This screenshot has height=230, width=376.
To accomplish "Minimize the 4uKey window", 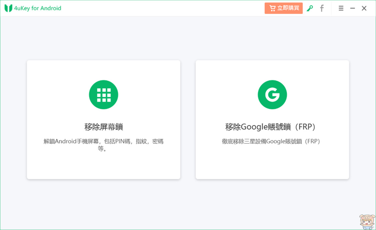I will coord(352,8).
